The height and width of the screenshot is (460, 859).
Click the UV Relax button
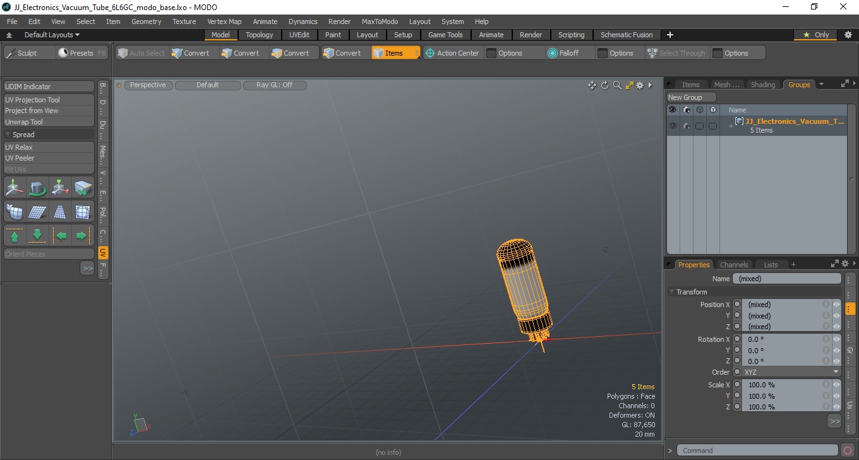(x=49, y=147)
